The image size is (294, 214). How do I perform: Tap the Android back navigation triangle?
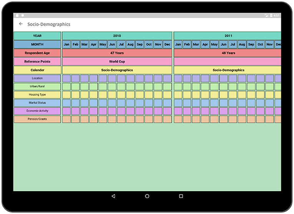tap(113, 196)
